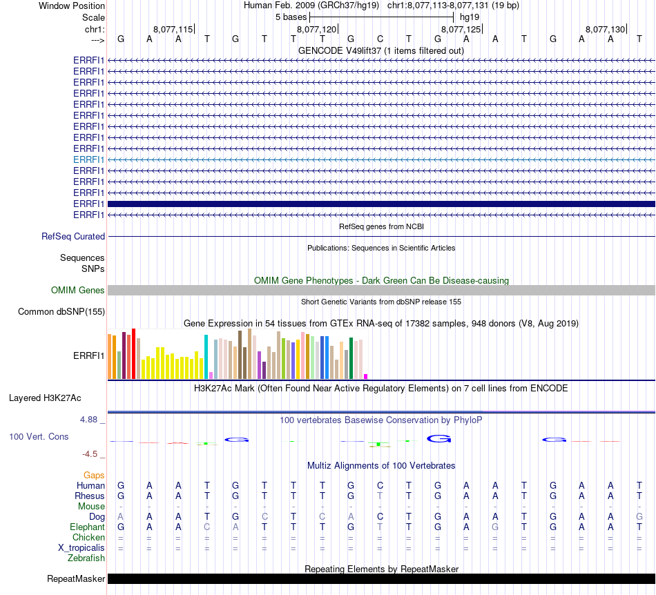Select the Human alignment row label
Image resolution: width=656 pixels, height=595 pixels.
(x=90, y=485)
